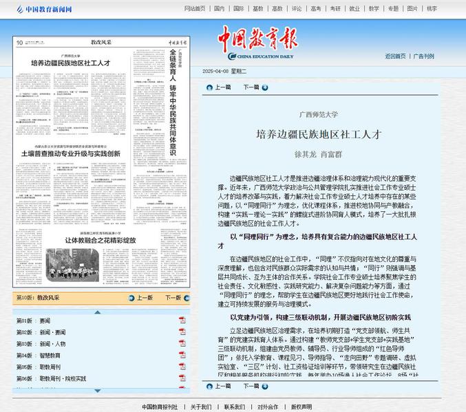Click bottom 下一篇 round arrow icon
This screenshot has height=412, width=466.
265,386
